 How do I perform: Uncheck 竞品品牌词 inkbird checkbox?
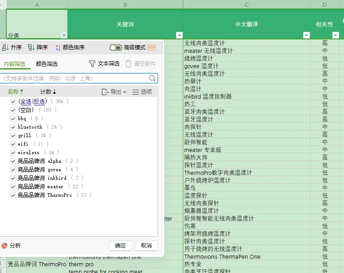click(13, 178)
